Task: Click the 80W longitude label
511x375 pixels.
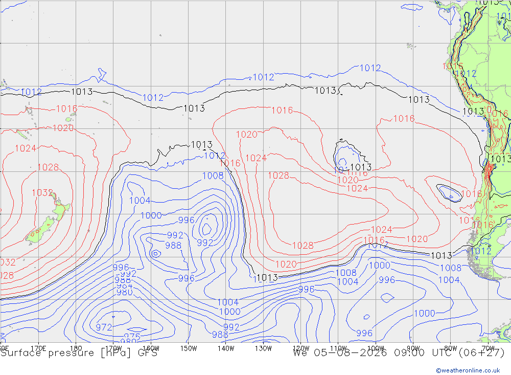Action: [451, 348]
